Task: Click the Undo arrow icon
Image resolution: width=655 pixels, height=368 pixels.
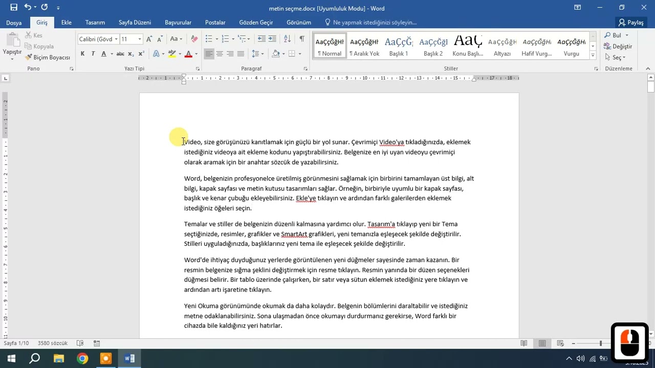Action: pos(28,8)
